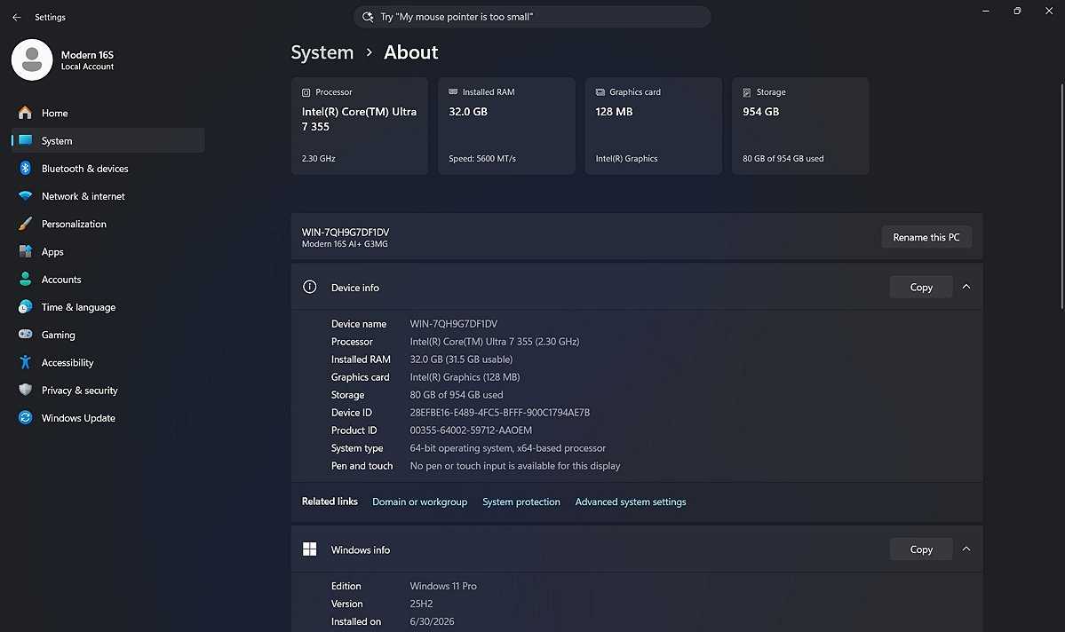
Task: Click the back arrow in Settings
Action: [17, 17]
